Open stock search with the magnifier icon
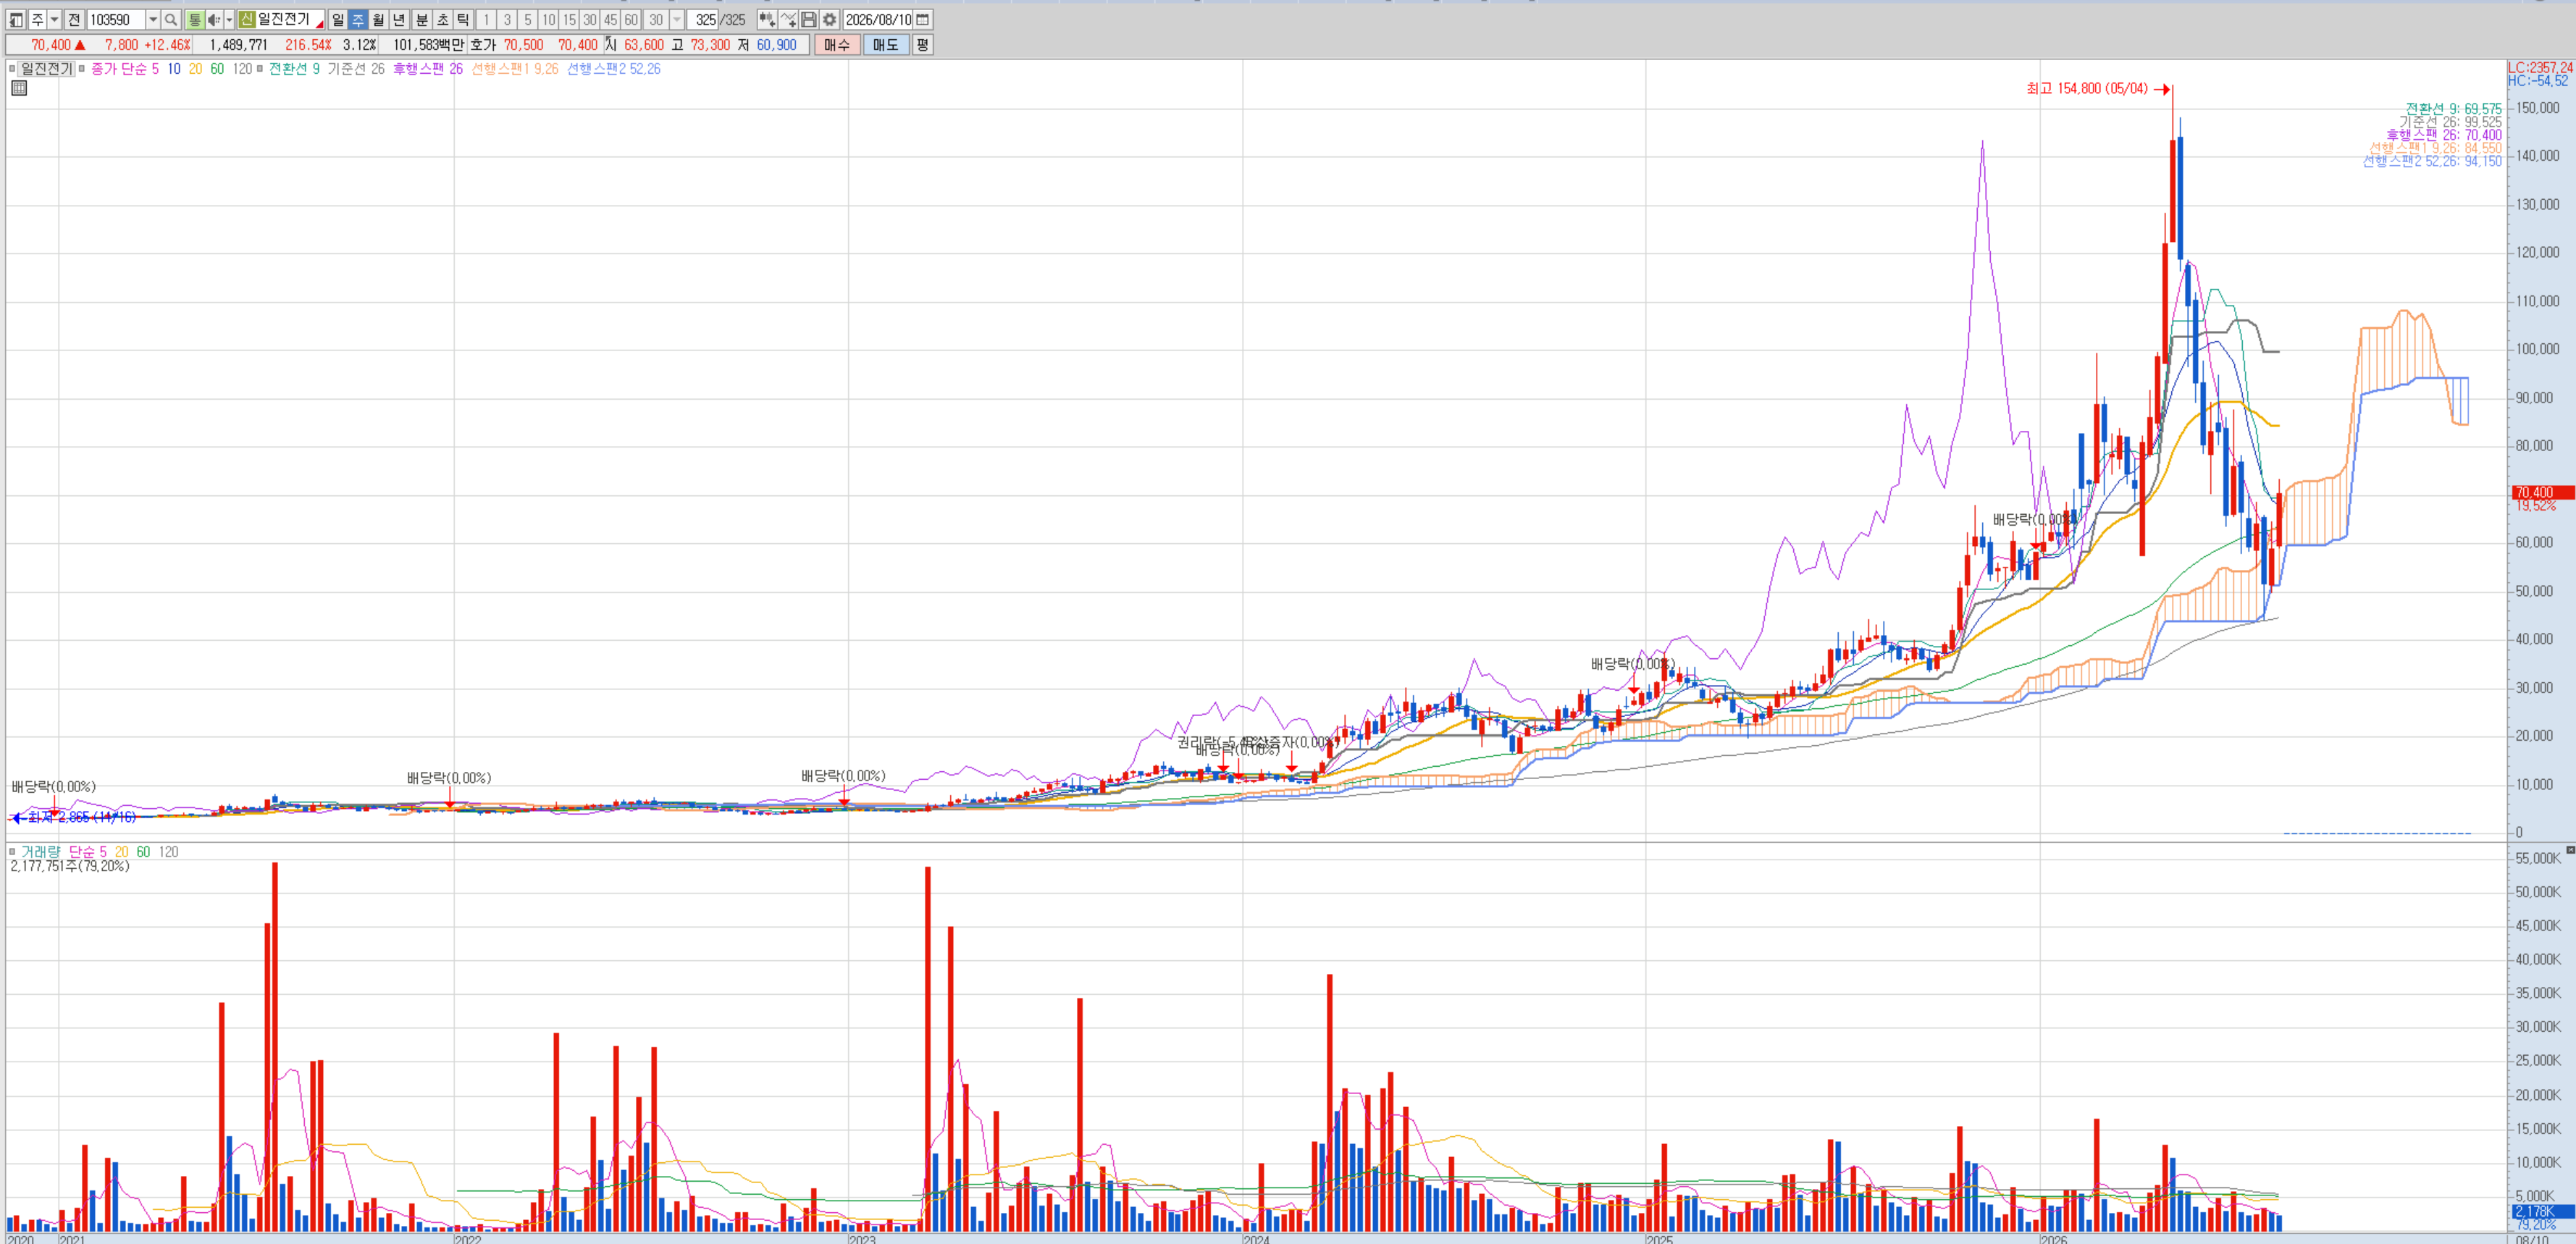Image resolution: width=2576 pixels, height=1244 pixels. pyautogui.click(x=171, y=20)
